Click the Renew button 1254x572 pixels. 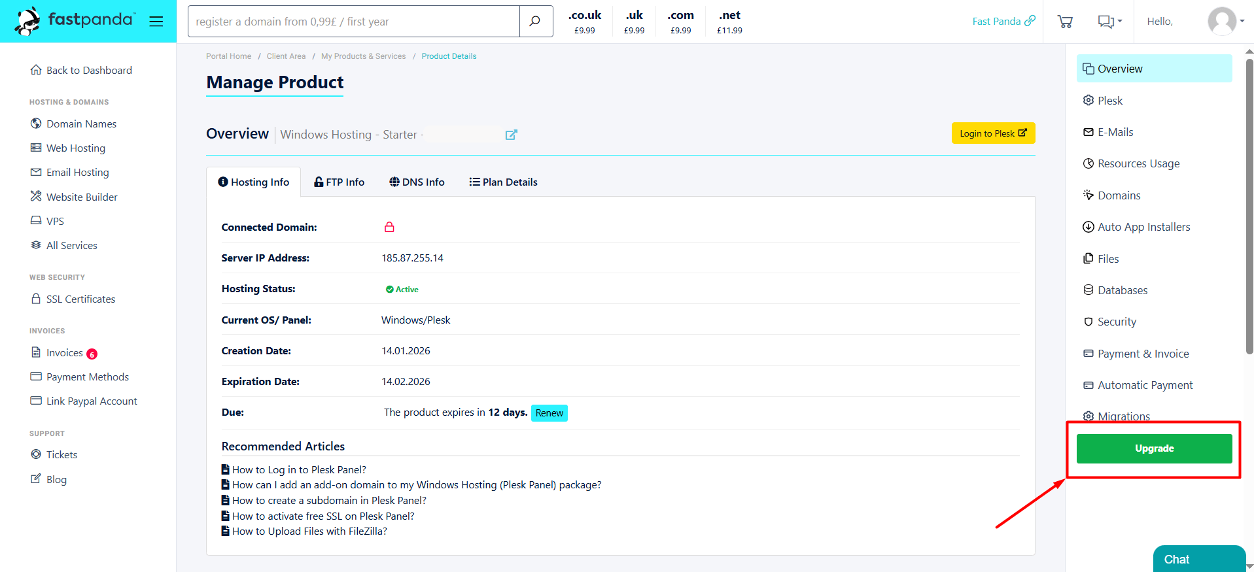pyautogui.click(x=549, y=413)
